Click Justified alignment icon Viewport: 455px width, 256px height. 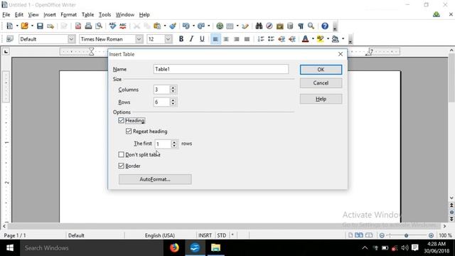coord(247,39)
